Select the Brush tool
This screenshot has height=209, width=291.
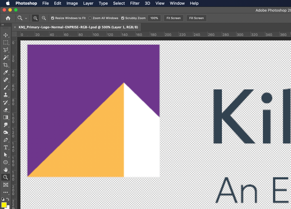coord(5,87)
